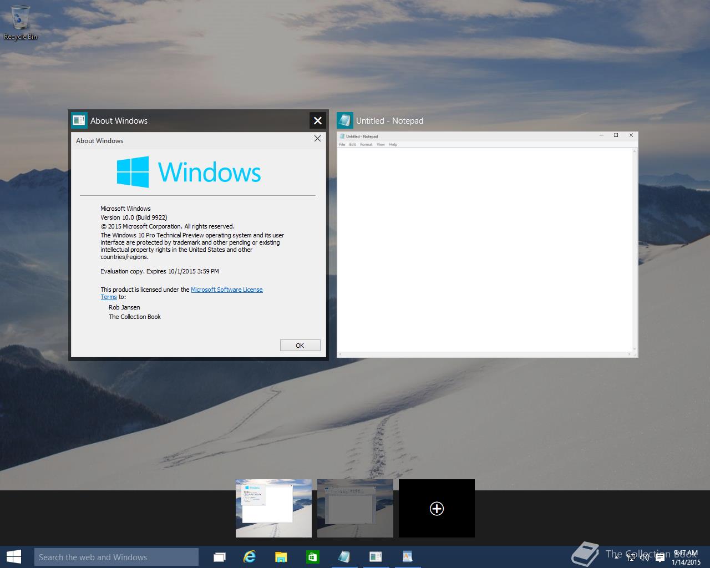Select the About Windows taskbar icon
This screenshot has width=710, height=568.
tap(376, 557)
